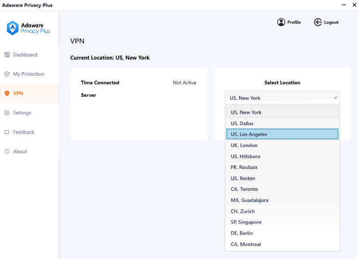Pick SP, Singapore location
358x259 pixels.
[282, 222]
